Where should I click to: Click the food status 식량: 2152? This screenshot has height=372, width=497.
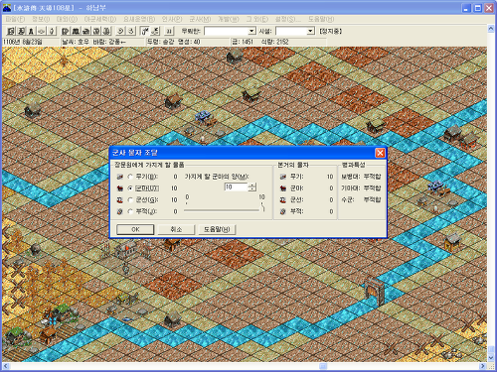274,42
